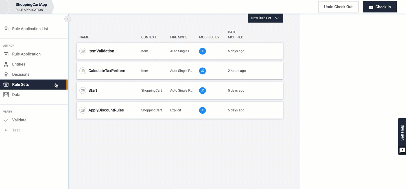Click the ItemValidation rule set icon
The width and height of the screenshot is (406, 189).
[x=83, y=51]
